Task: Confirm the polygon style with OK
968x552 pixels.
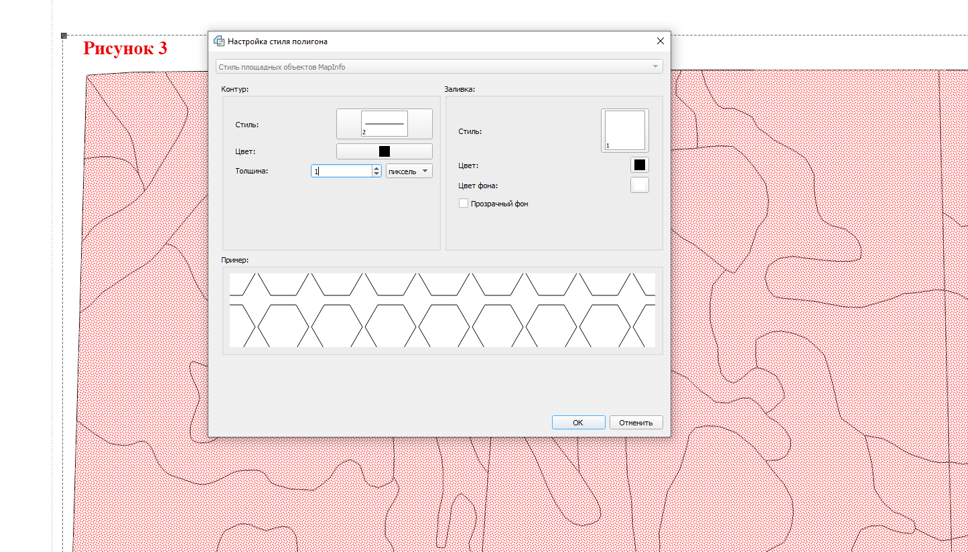Action: (x=578, y=423)
